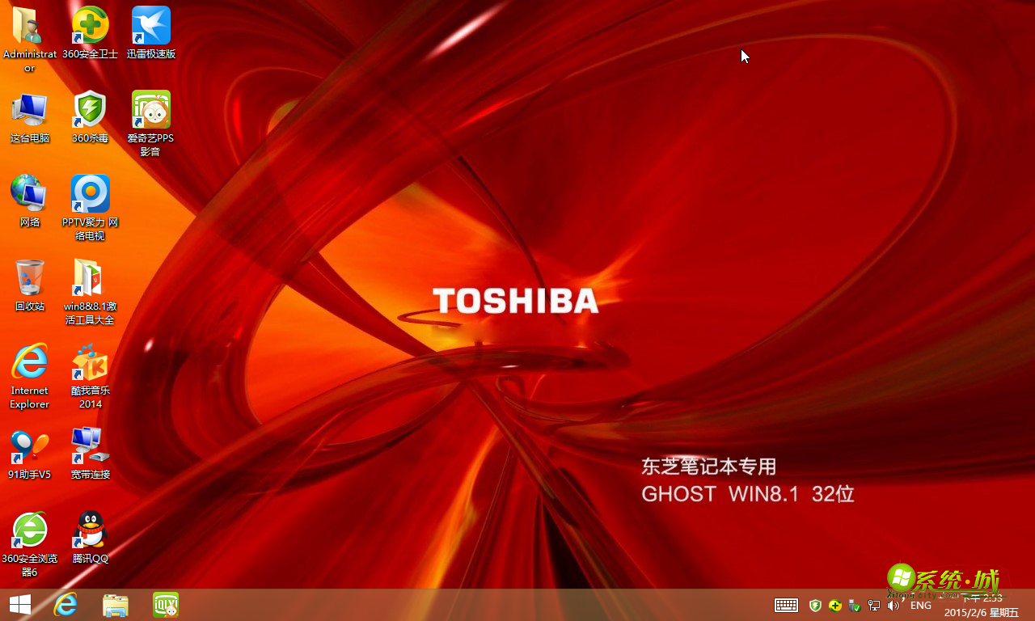Image resolution: width=1035 pixels, height=621 pixels.
Task: Open 360安全浏览器6 browser
Action: pos(30,530)
